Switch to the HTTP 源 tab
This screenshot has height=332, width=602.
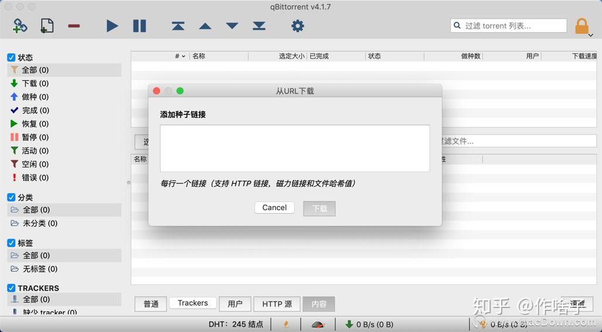coord(277,304)
